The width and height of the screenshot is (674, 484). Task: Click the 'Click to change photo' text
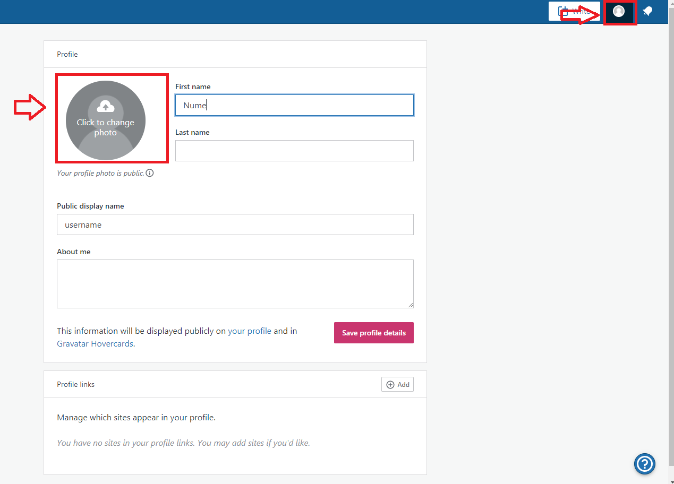106,127
